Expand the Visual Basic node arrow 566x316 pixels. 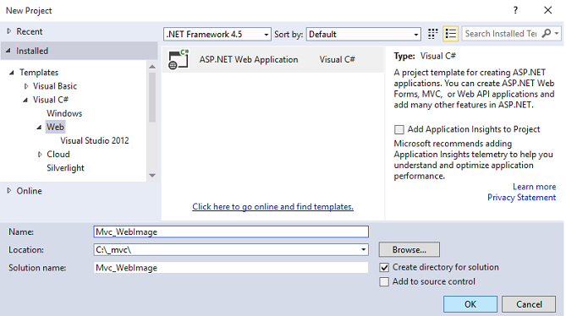[x=26, y=86]
